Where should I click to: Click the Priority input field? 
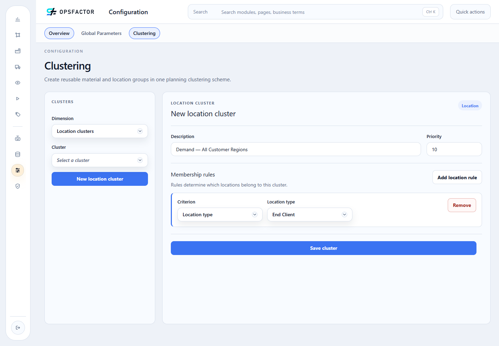[454, 149]
